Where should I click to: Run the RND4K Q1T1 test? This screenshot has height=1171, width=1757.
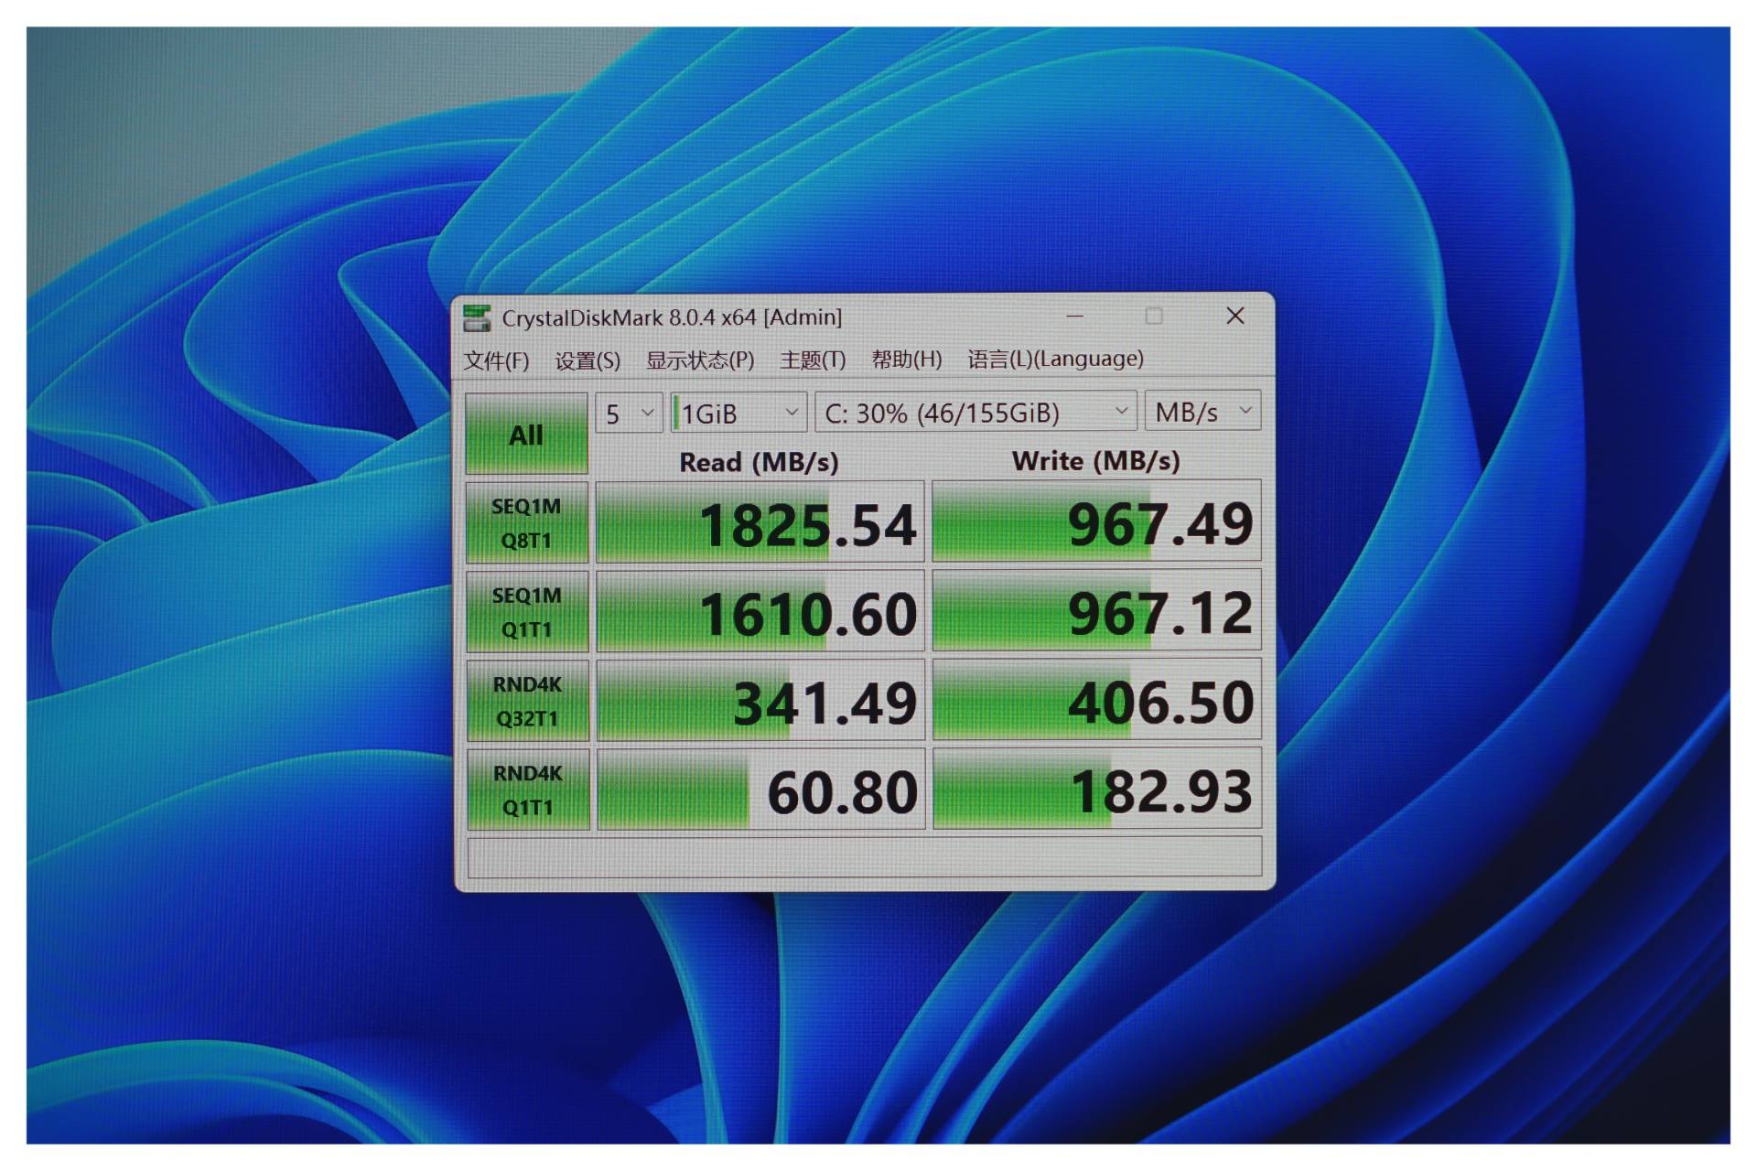(526, 790)
